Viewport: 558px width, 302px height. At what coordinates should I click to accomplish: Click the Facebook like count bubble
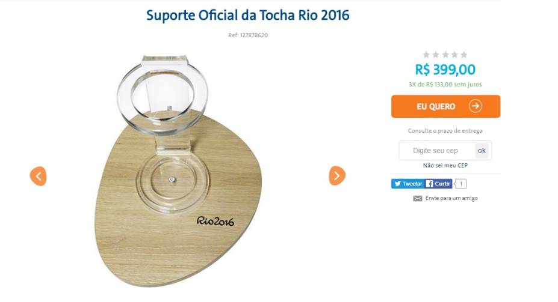[x=461, y=184]
